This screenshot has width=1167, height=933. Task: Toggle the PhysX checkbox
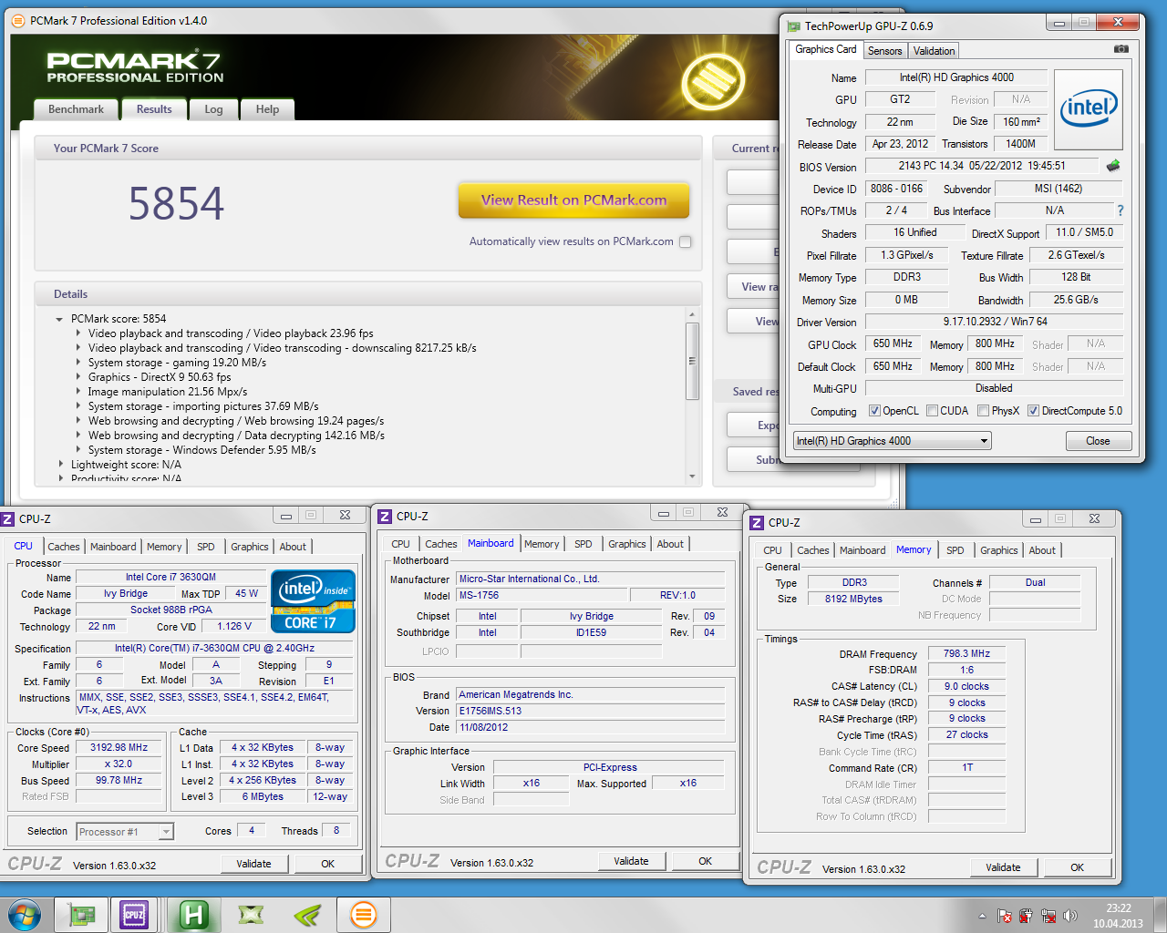984,411
